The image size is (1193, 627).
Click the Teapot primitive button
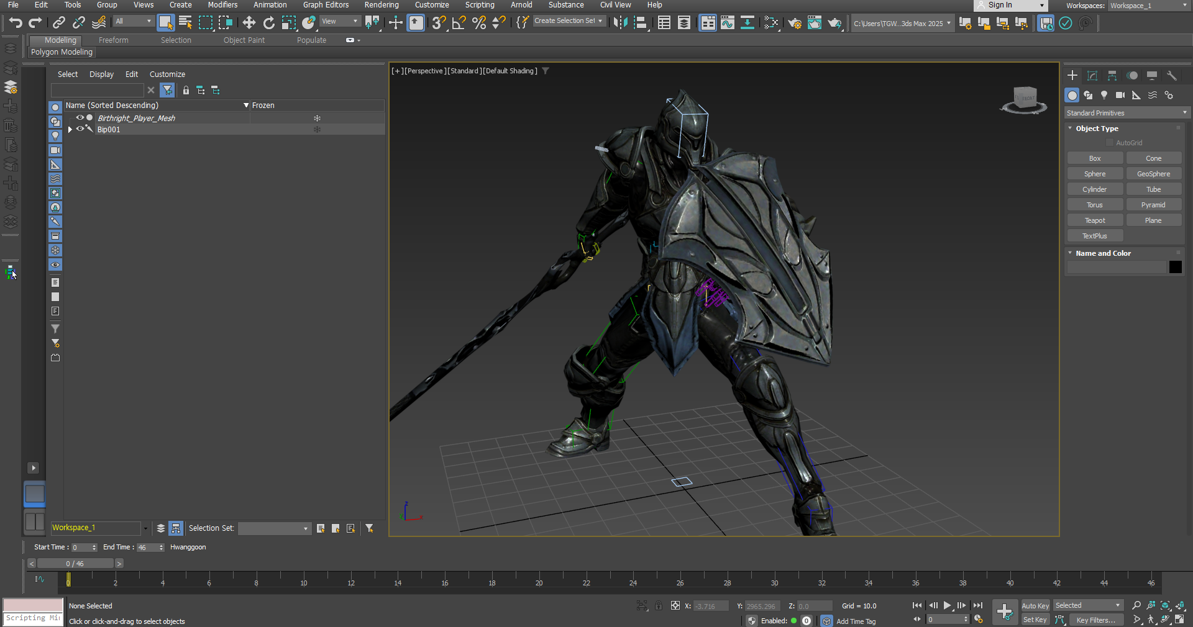tap(1095, 220)
